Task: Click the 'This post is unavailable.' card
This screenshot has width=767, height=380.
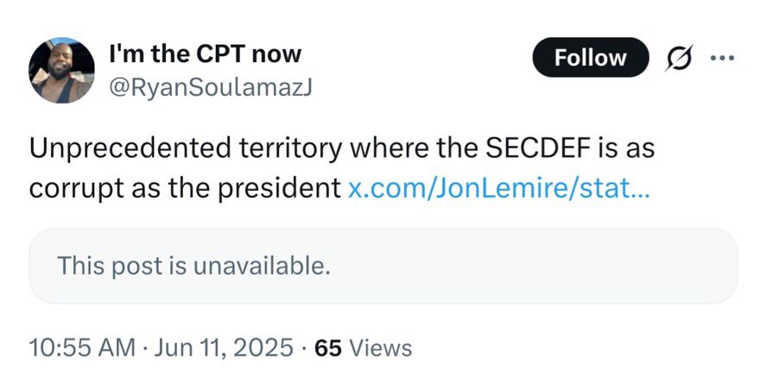Action: pos(383,265)
